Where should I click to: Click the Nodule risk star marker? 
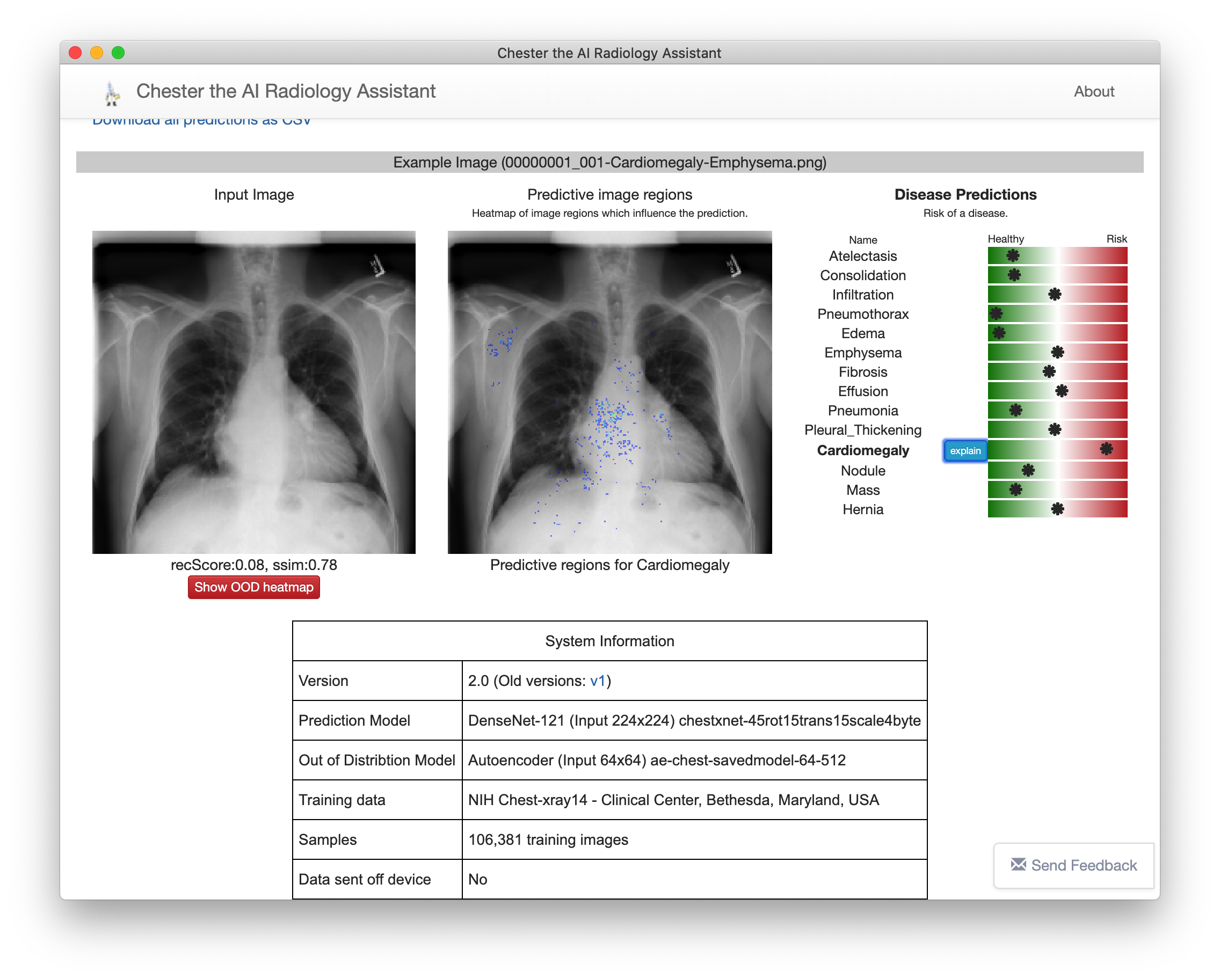coord(1028,470)
